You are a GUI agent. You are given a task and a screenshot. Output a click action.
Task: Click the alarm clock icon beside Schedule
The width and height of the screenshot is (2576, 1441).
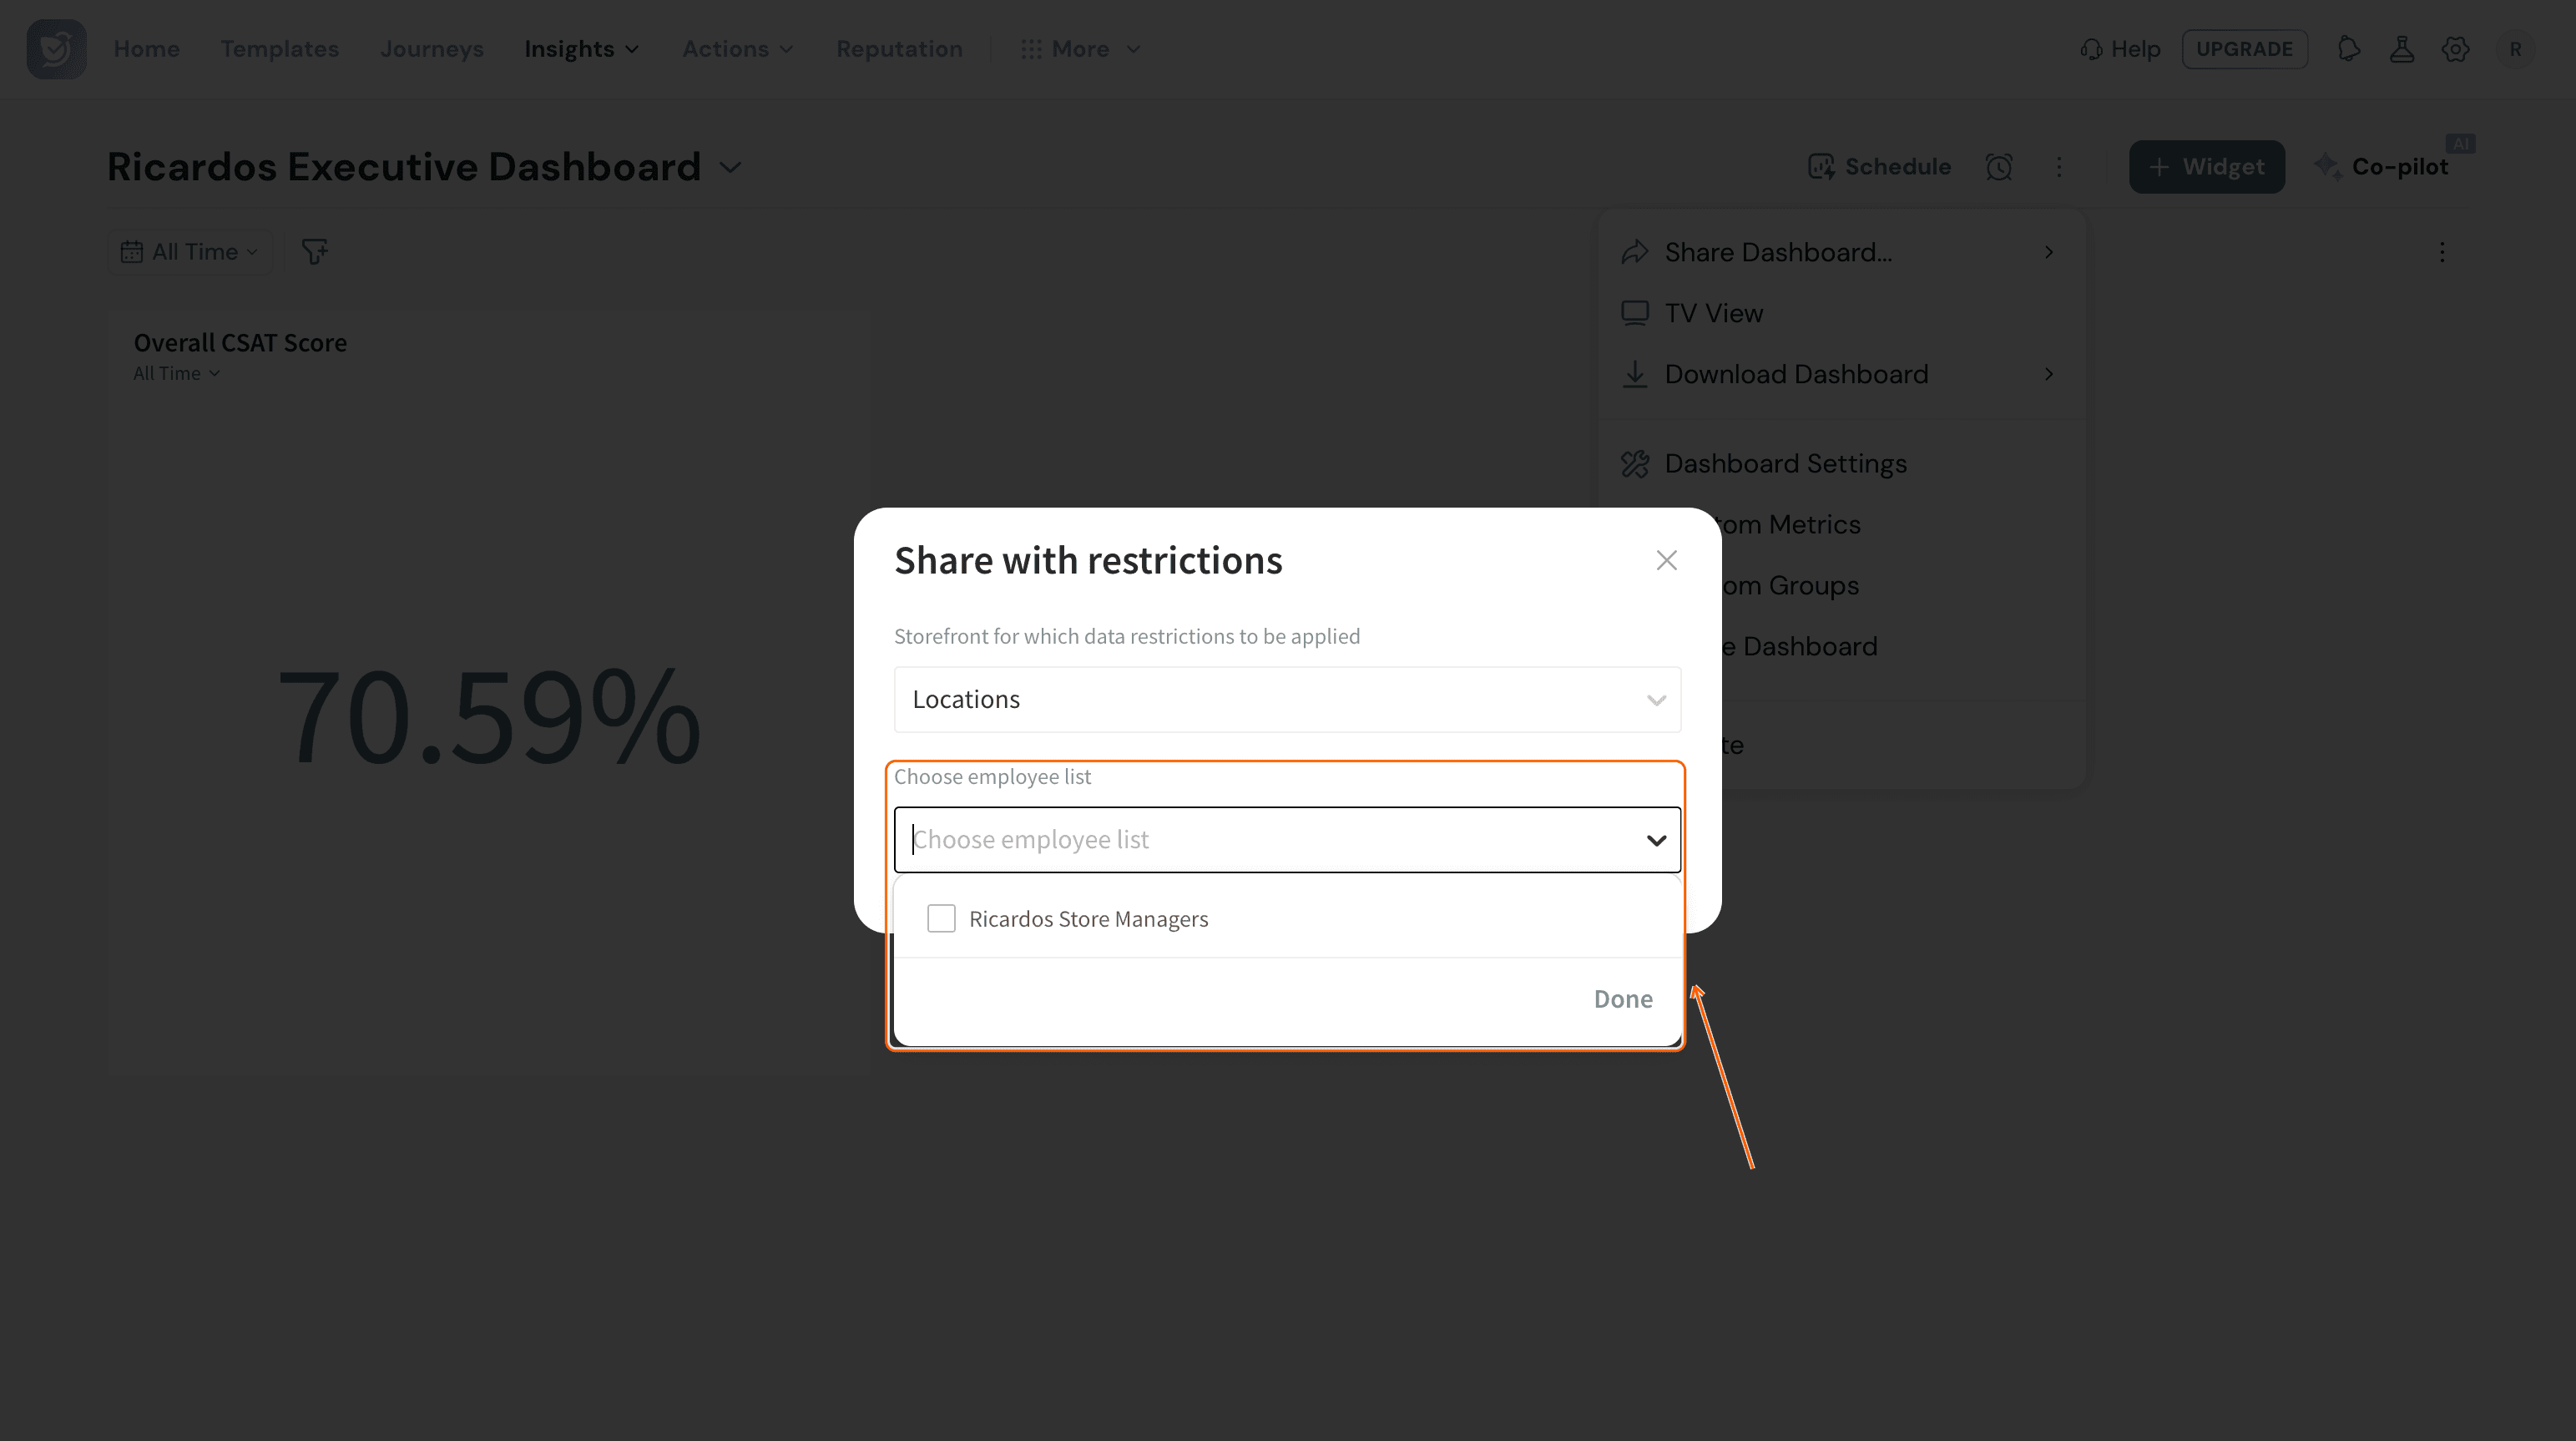[1999, 167]
